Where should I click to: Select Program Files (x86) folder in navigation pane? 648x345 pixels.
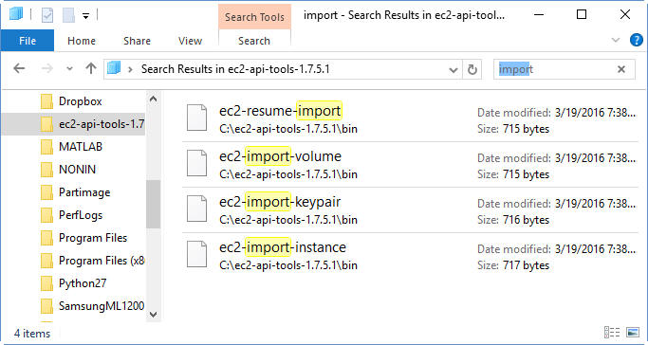click(x=102, y=261)
